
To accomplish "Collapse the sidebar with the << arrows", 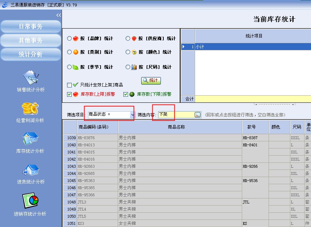I will click(x=58, y=15).
